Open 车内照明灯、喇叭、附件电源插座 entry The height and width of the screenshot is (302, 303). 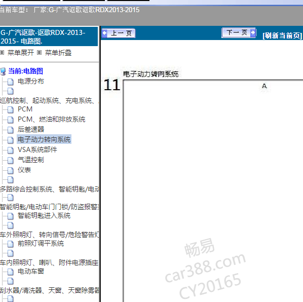[x=49, y=262]
